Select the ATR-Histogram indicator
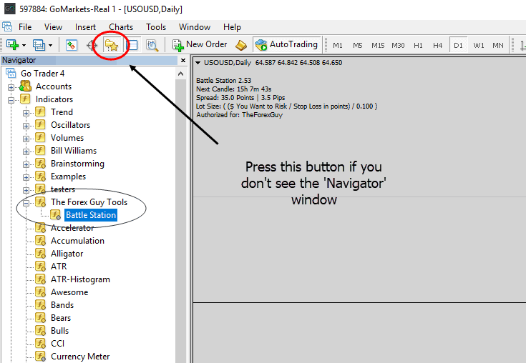 [x=80, y=279]
